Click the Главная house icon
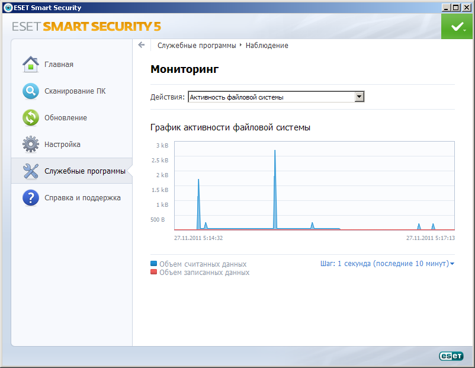The image size is (475, 368). (x=31, y=64)
